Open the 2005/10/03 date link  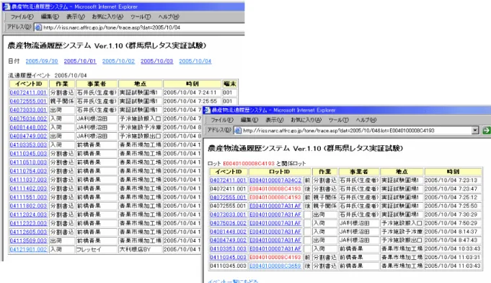156,61
